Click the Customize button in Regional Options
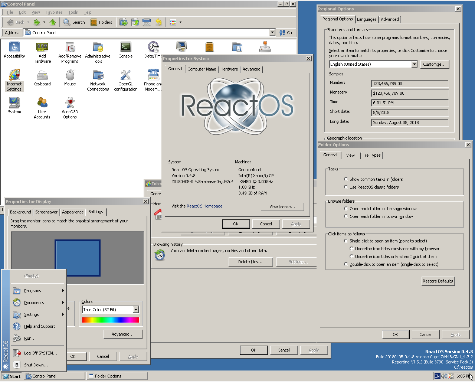The height and width of the screenshot is (382, 475). click(435, 64)
